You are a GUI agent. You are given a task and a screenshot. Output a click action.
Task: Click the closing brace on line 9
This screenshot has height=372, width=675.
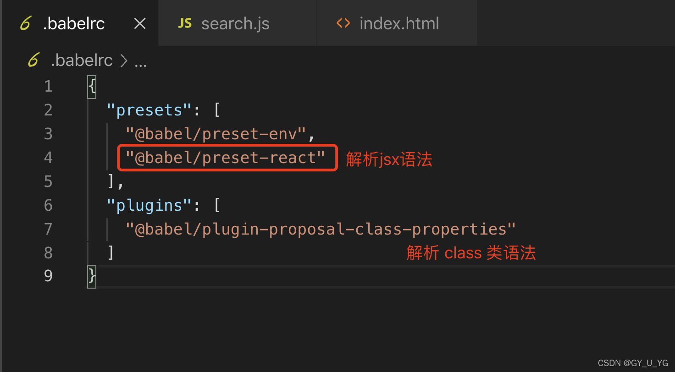coord(92,276)
